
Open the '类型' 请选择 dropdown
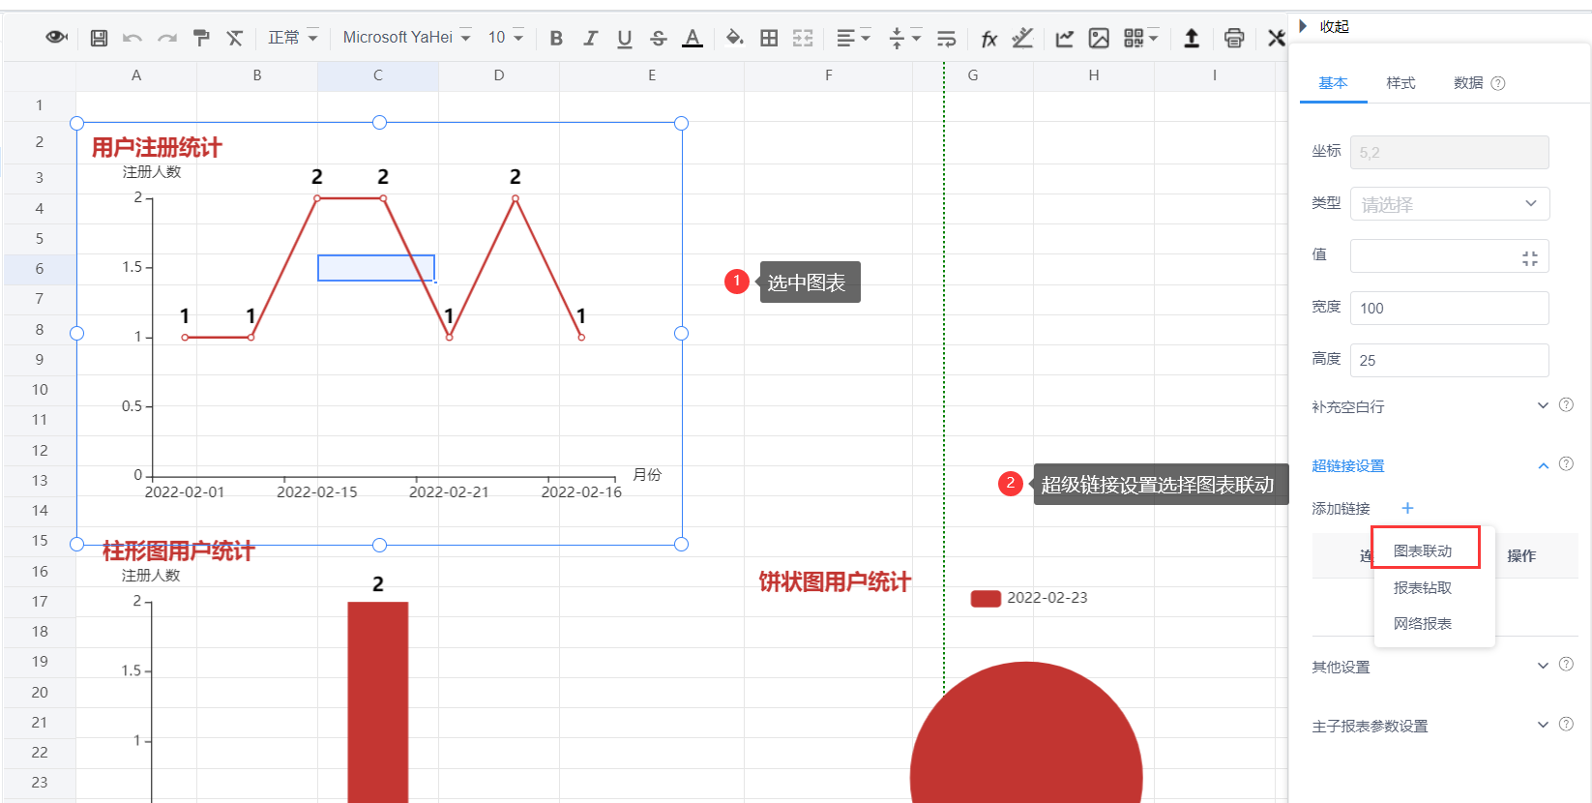[1449, 204]
